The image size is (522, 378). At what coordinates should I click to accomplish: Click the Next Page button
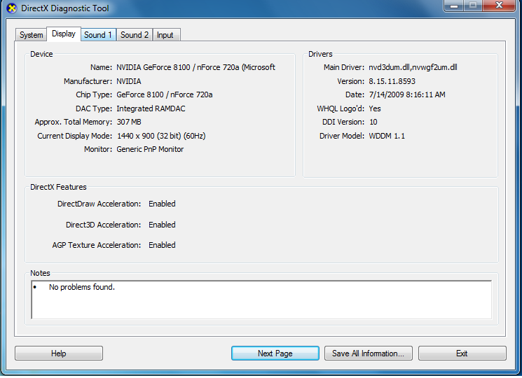point(275,353)
